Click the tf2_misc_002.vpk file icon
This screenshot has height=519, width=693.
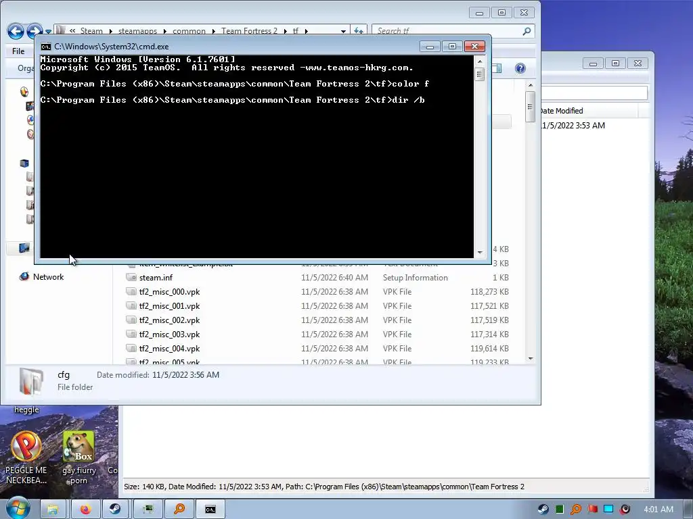click(131, 320)
